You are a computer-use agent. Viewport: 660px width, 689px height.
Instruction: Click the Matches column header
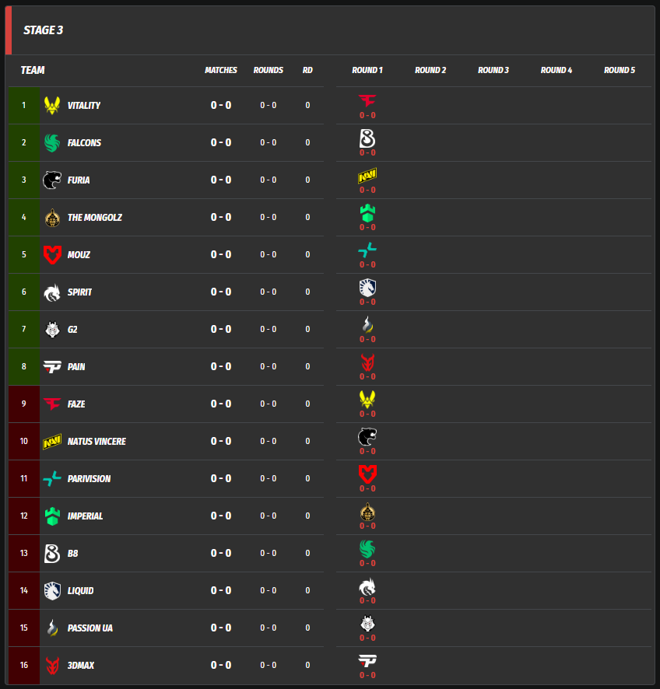(x=221, y=70)
